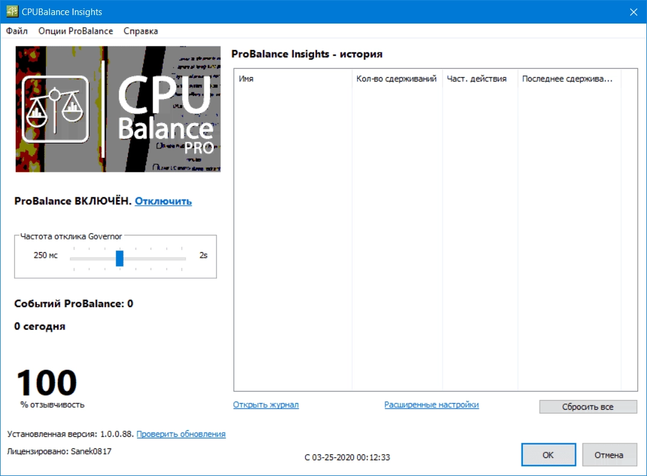The image size is (647, 476).
Task: Open the log via Открыть журнал
Action: 266,405
